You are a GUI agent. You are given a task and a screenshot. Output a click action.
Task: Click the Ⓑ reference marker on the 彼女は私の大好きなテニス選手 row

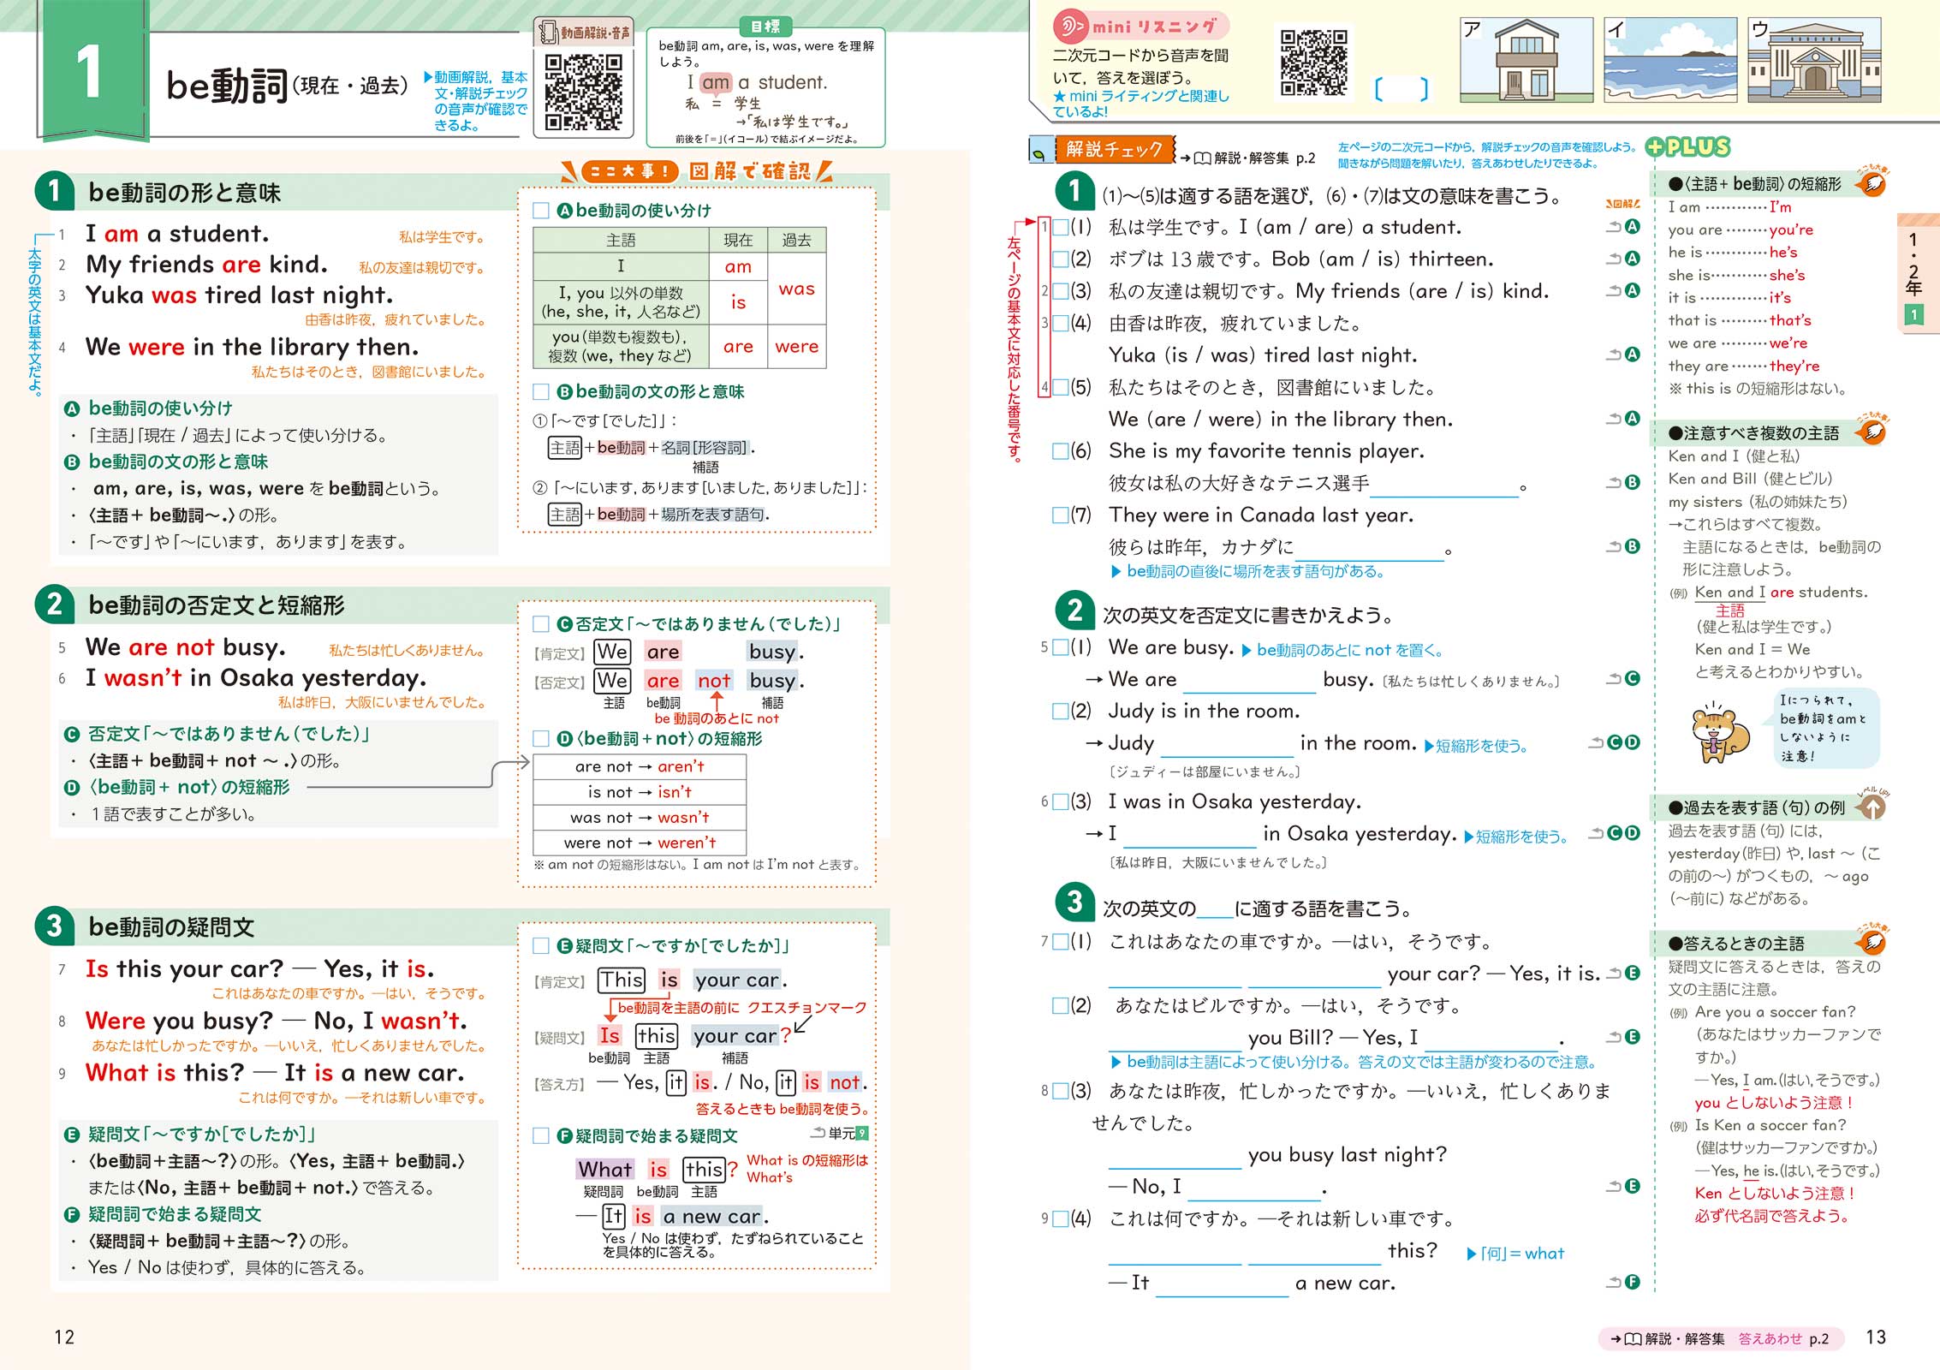pyautogui.click(x=1633, y=482)
